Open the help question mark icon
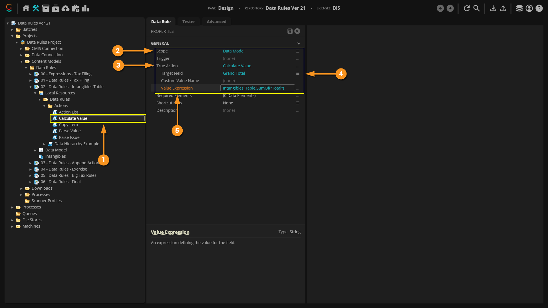The image size is (548, 308). (x=539, y=8)
